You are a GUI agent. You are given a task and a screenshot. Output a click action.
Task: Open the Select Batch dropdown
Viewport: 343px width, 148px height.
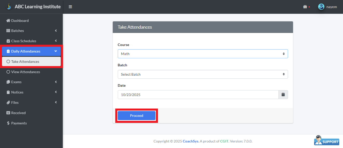pos(203,74)
